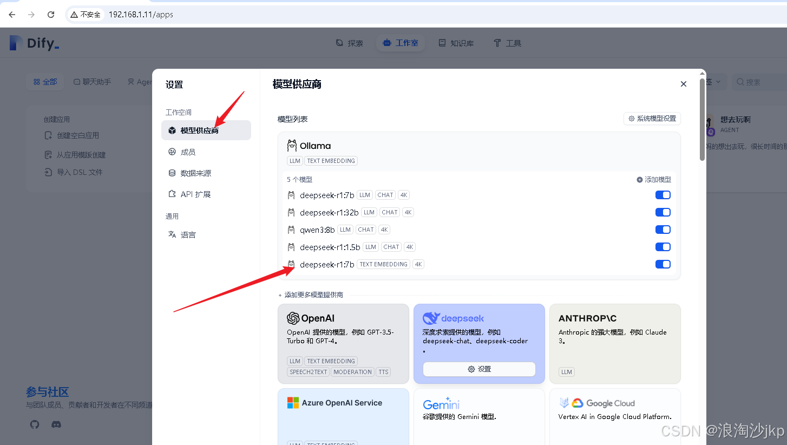Click llama icon beside deepseek-r1:1.5b
Image resolution: width=787 pixels, height=445 pixels.
point(291,247)
